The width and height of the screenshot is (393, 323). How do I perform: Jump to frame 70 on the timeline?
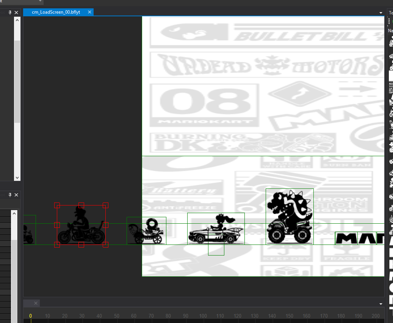[x=151, y=316]
